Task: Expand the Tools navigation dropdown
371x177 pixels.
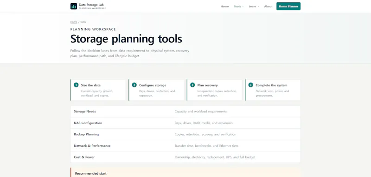Action: point(238,7)
